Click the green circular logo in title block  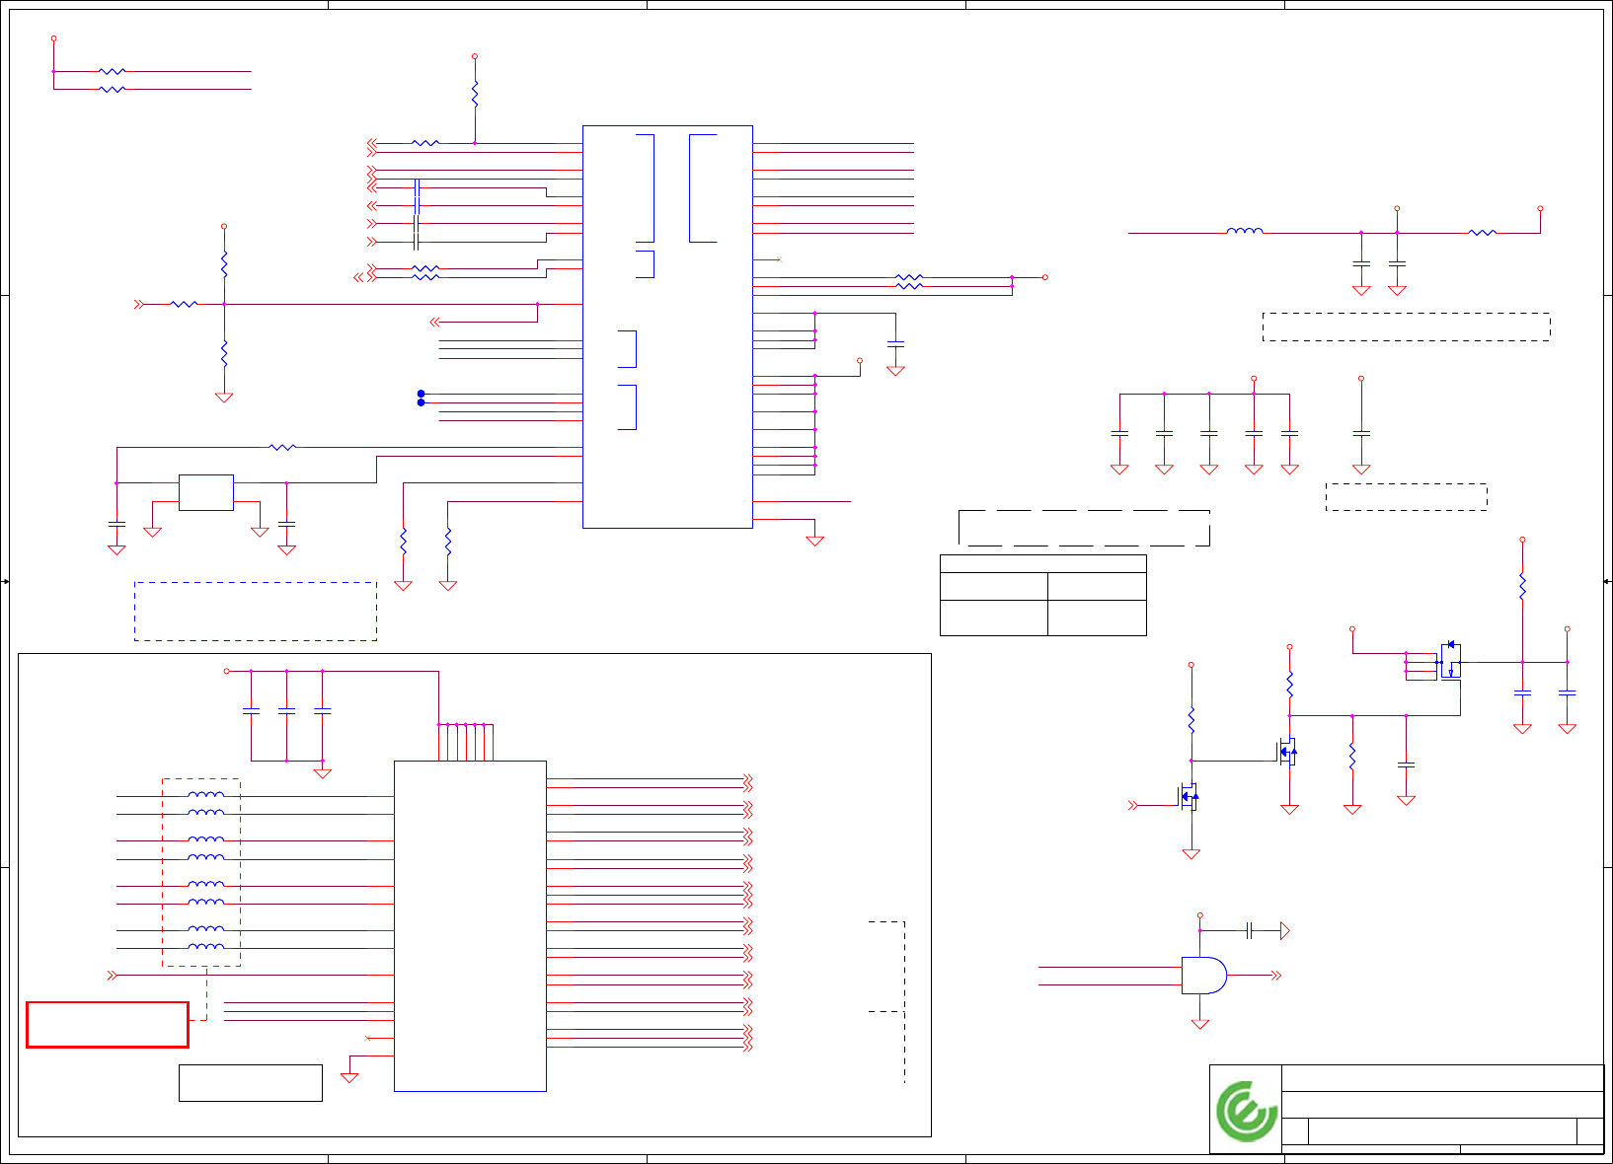pyautogui.click(x=1247, y=1111)
